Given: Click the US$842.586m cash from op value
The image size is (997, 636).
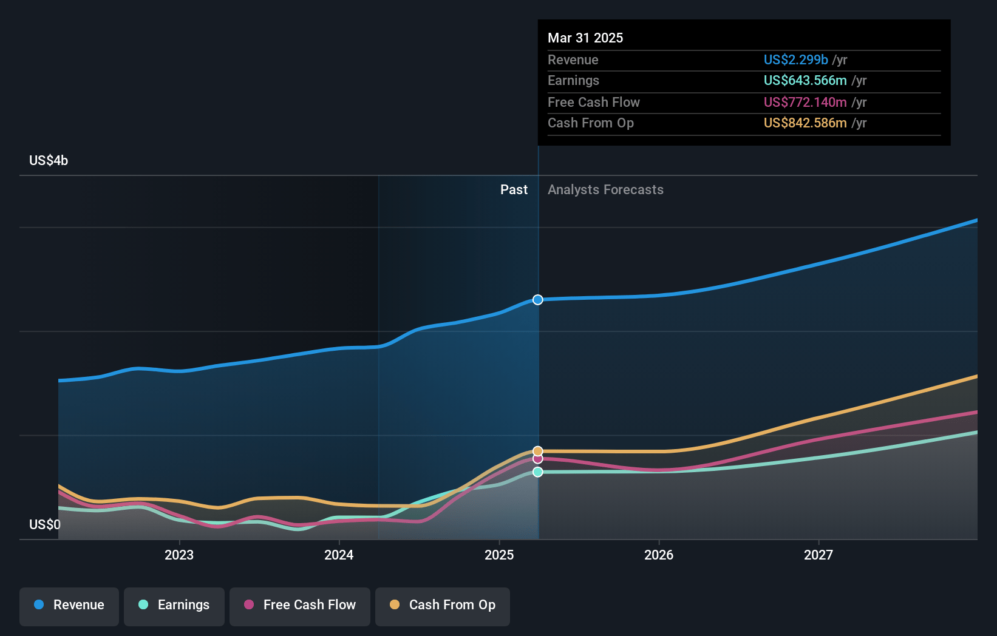Looking at the screenshot, I should tap(805, 123).
